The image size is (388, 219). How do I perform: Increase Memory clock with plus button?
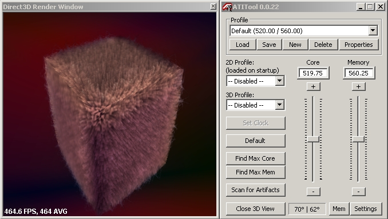click(358, 86)
